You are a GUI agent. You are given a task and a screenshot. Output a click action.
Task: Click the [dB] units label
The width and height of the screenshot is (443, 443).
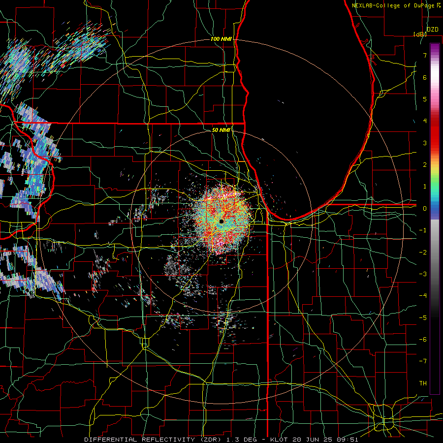[420, 34]
